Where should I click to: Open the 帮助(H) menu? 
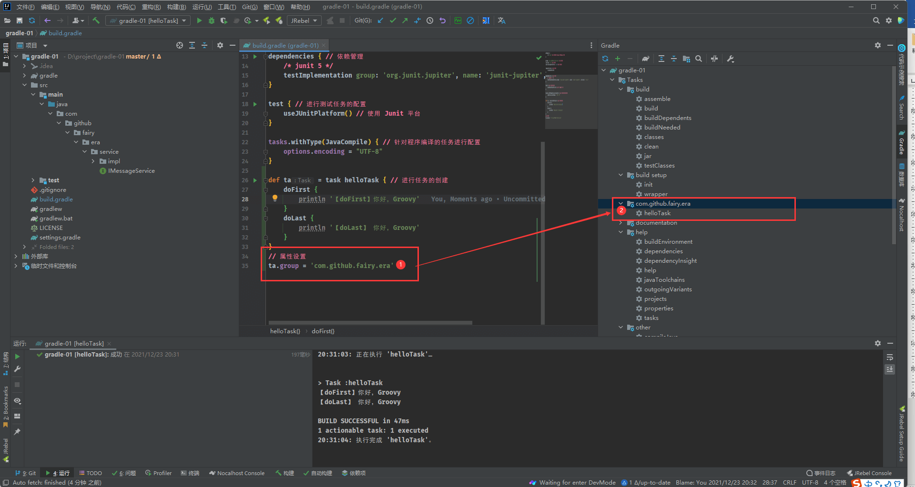[x=300, y=7]
